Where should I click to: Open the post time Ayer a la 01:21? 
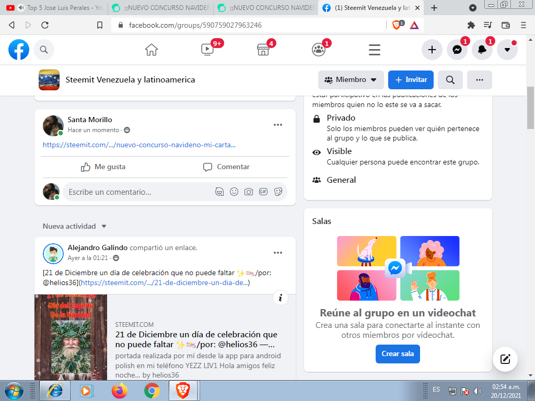coord(88,258)
